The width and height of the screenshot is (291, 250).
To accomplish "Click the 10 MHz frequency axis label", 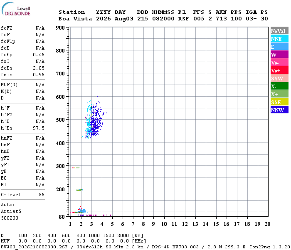I will pos(164,224).
